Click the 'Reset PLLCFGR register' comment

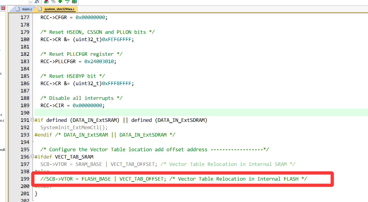[x=81, y=54]
